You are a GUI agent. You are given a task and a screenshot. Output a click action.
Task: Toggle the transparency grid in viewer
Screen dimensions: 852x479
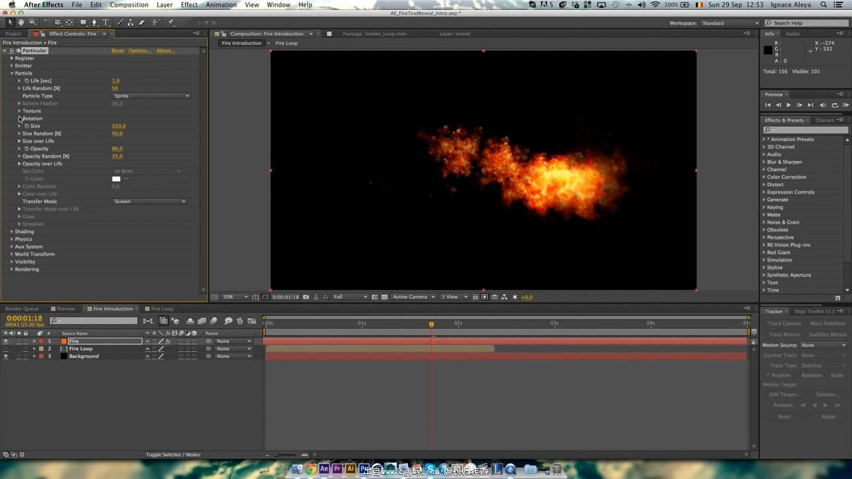click(x=385, y=297)
